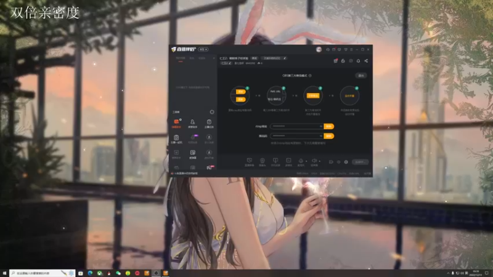Open notifications via the bell icon
This screenshot has height=277, width=493.
click(359, 60)
